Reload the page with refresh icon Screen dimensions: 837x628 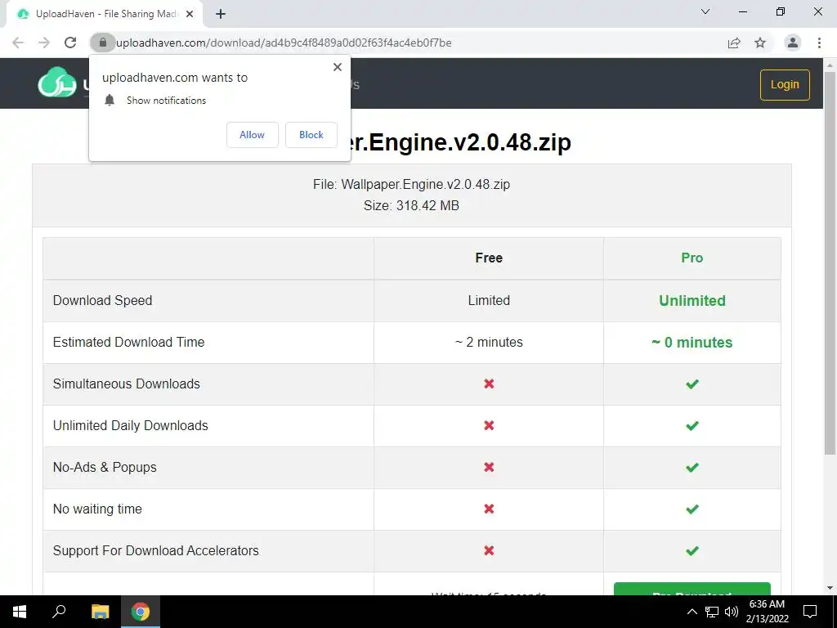coord(70,43)
